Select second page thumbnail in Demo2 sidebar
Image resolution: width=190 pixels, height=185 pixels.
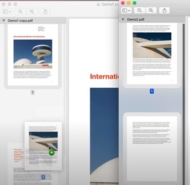pyautogui.click(x=152, y=148)
